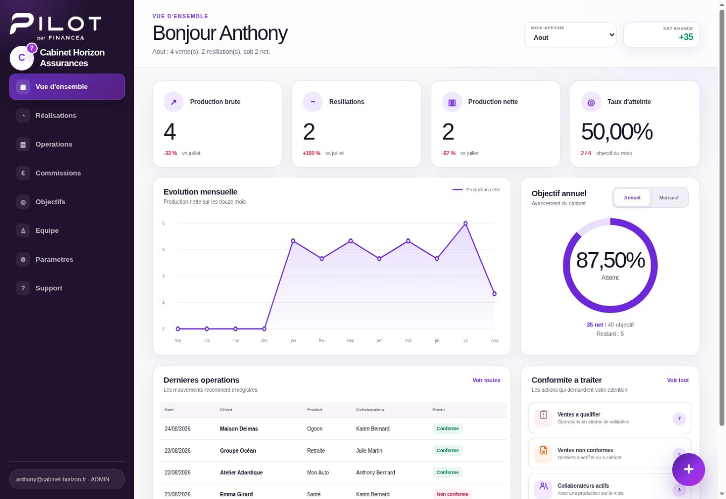Click the Operations sidebar icon
The height and width of the screenshot is (499, 726).
pos(23,144)
